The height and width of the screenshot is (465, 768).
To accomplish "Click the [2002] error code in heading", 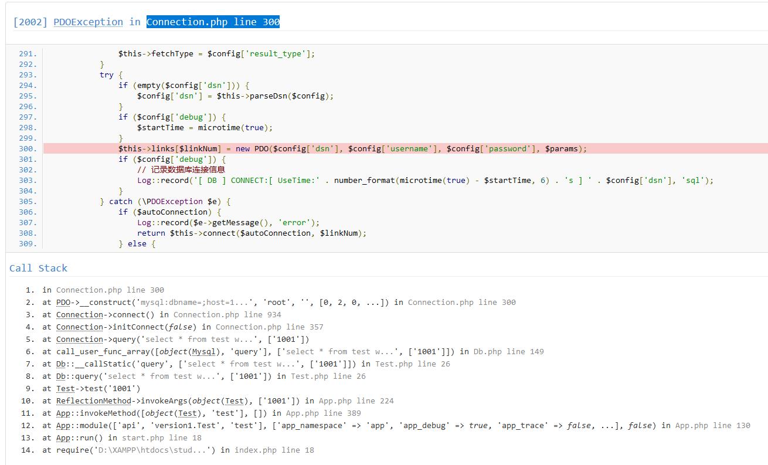I will tap(30, 22).
